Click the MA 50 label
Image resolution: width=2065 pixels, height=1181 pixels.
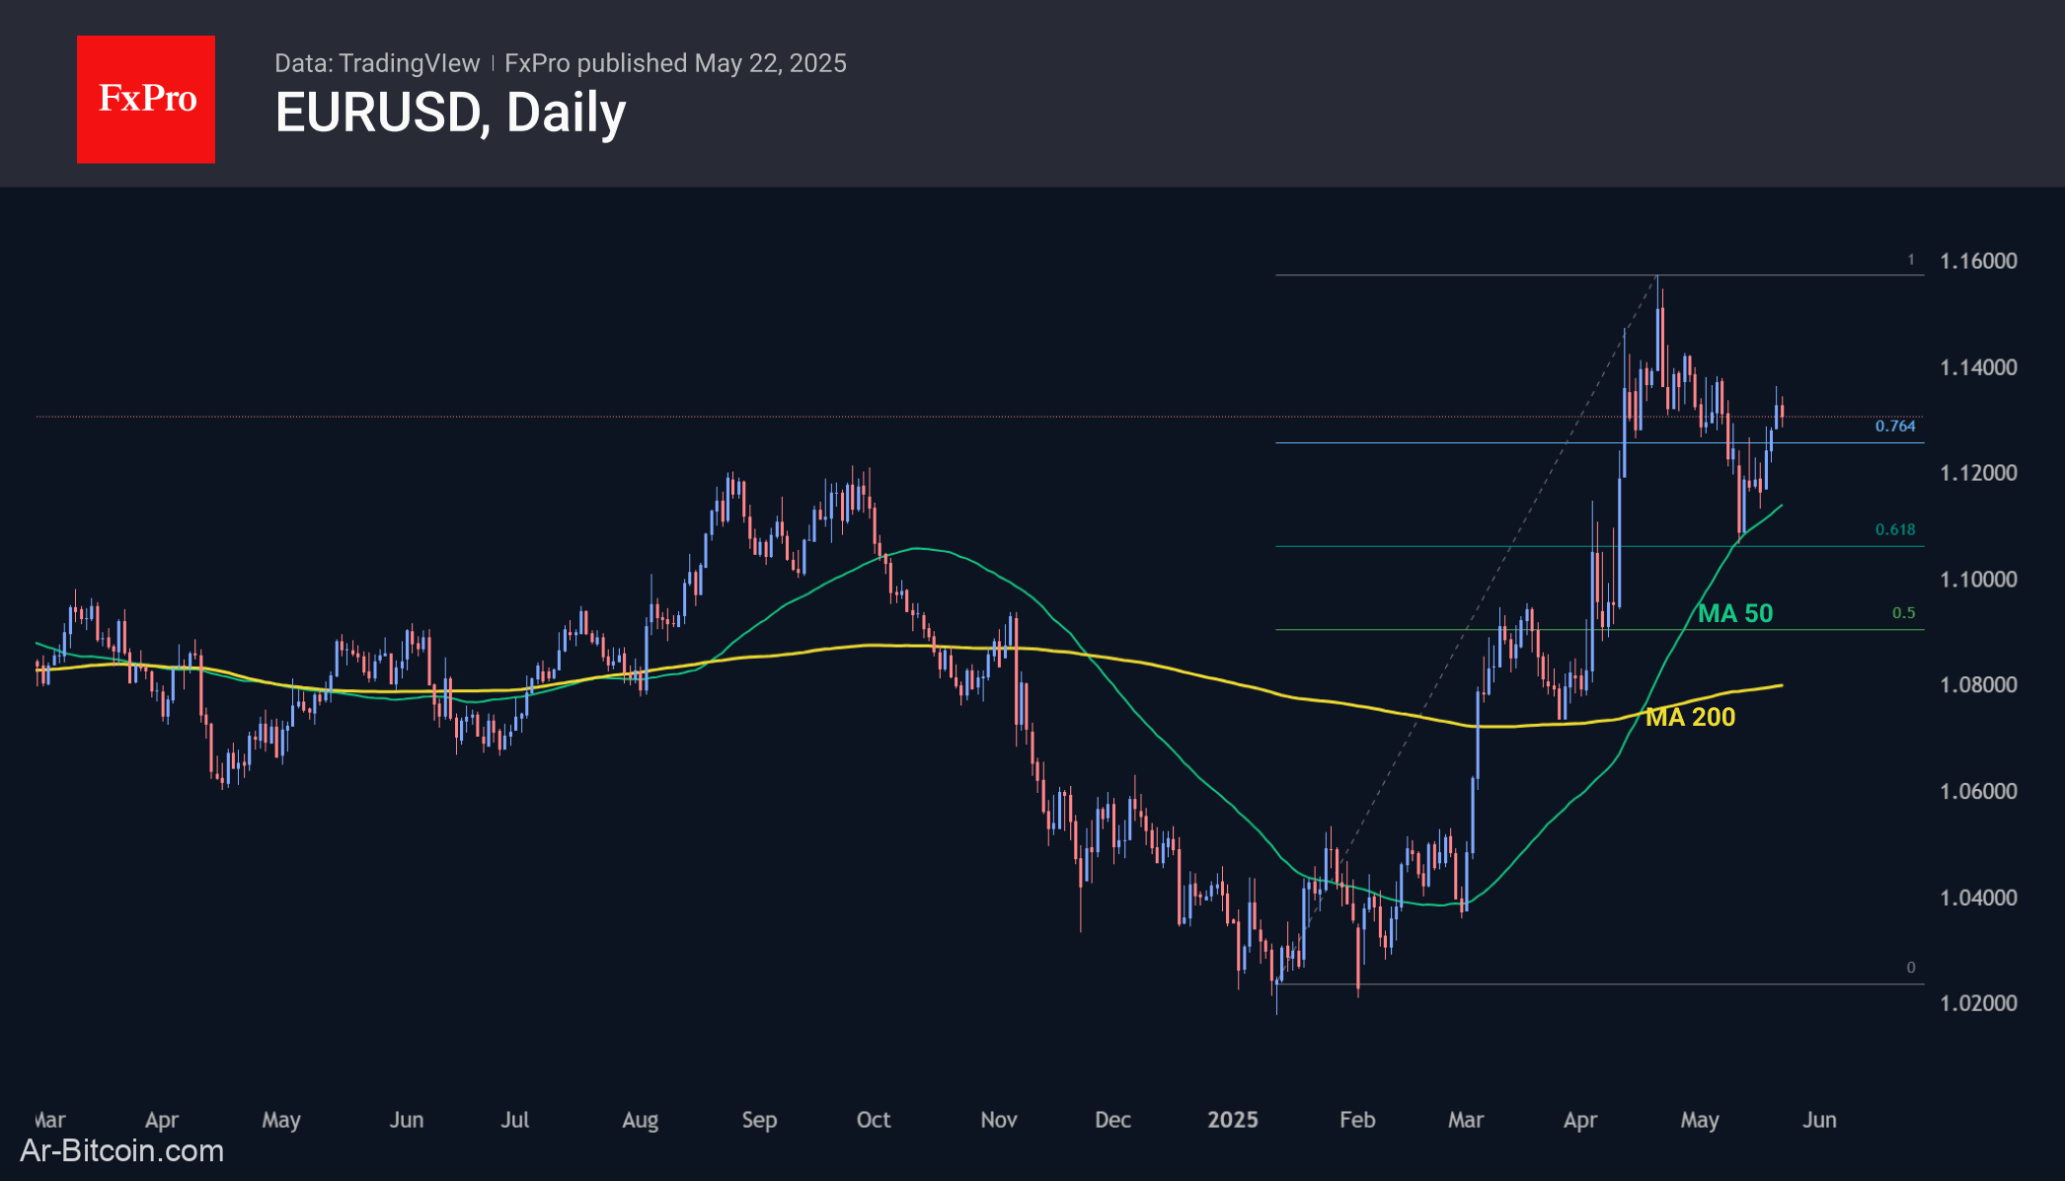click(x=1735, y=613)
